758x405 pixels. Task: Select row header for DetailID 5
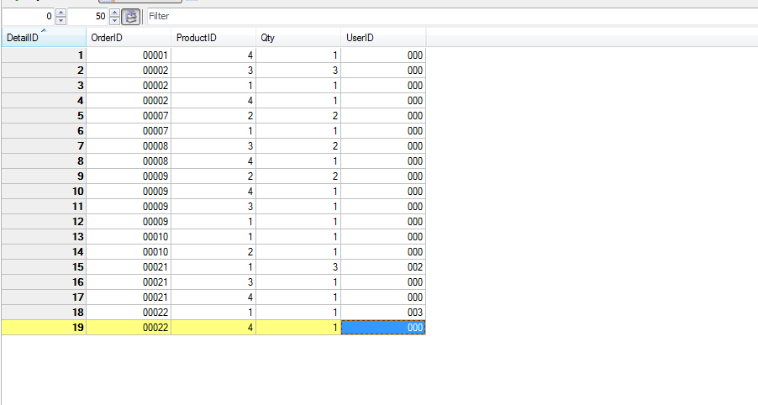[44, 115]
